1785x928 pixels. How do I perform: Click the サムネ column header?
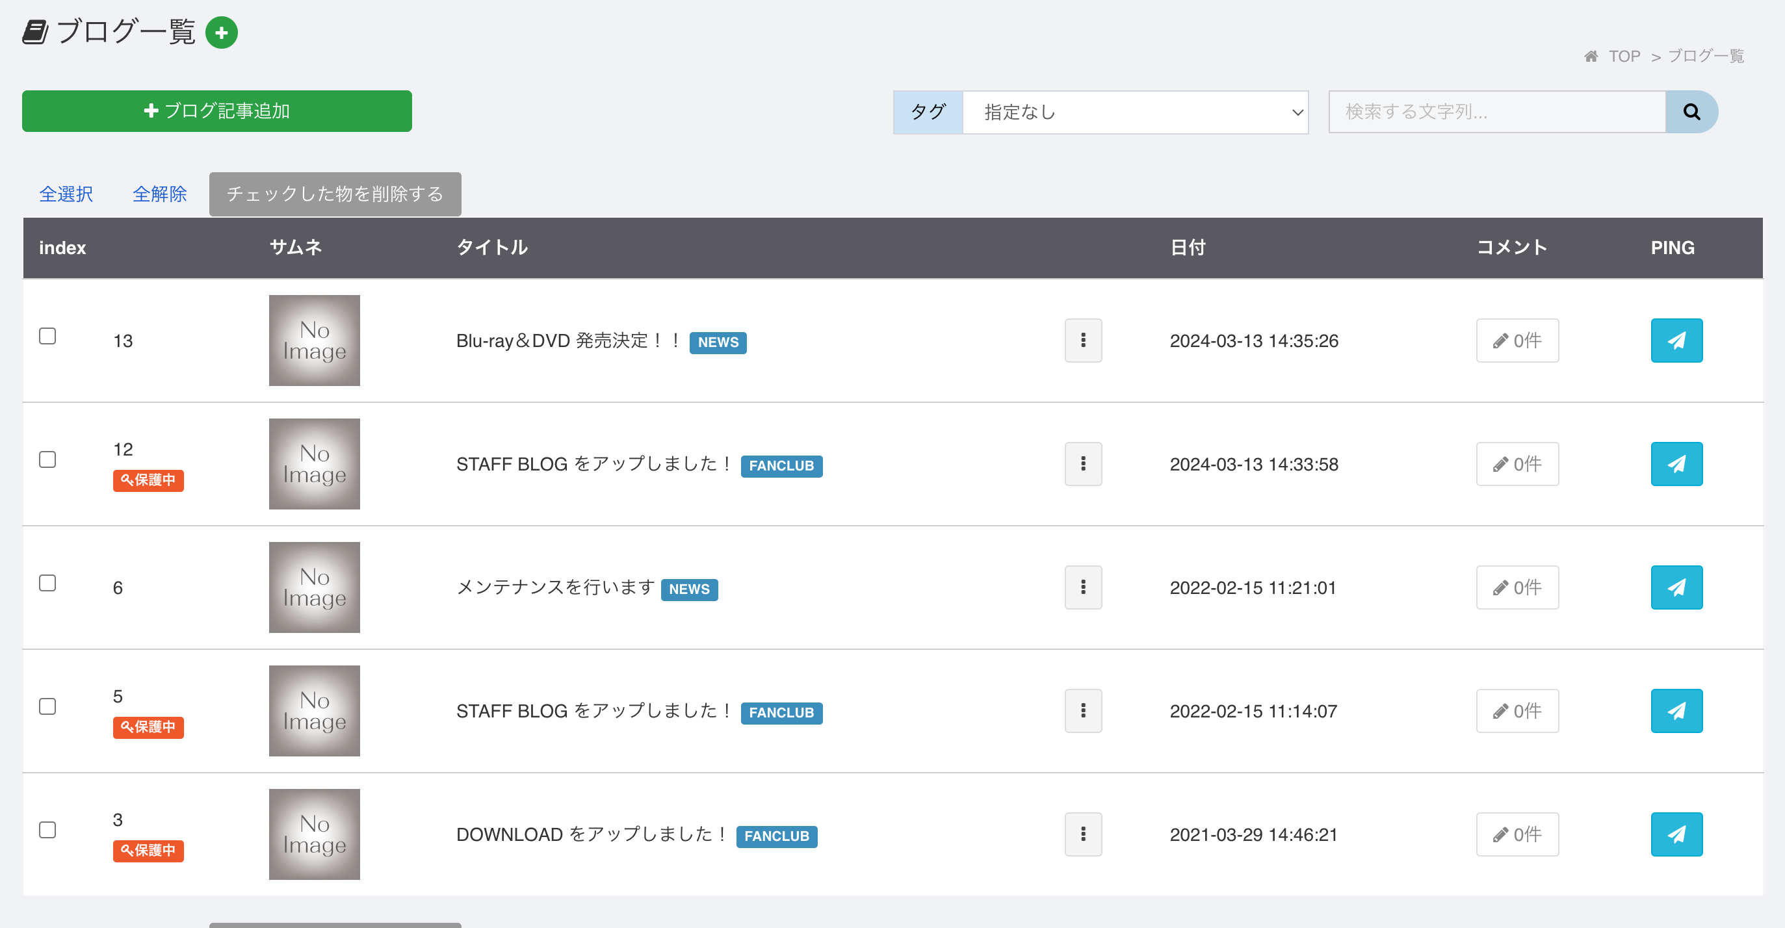coord(296,247)
